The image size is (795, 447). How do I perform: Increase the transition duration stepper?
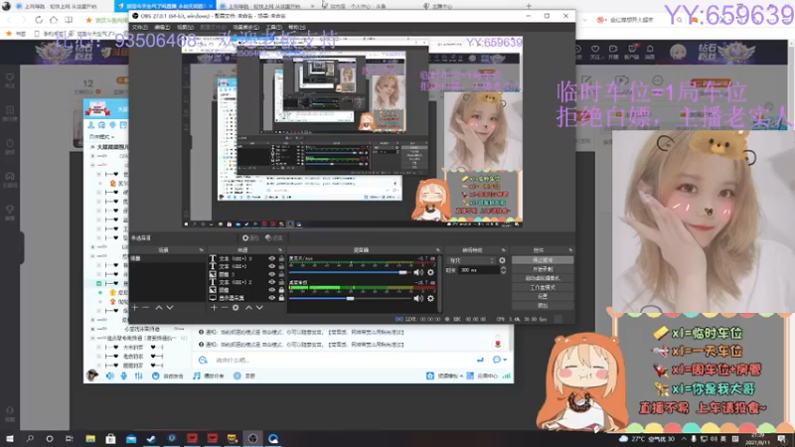[x=503, y=268]
